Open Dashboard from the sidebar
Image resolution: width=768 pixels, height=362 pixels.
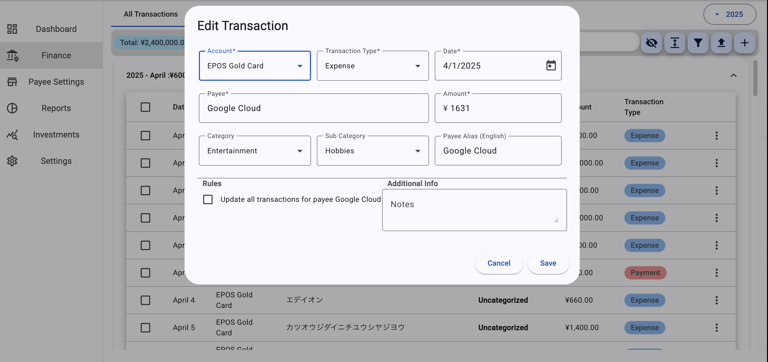[x=51, y=29]
